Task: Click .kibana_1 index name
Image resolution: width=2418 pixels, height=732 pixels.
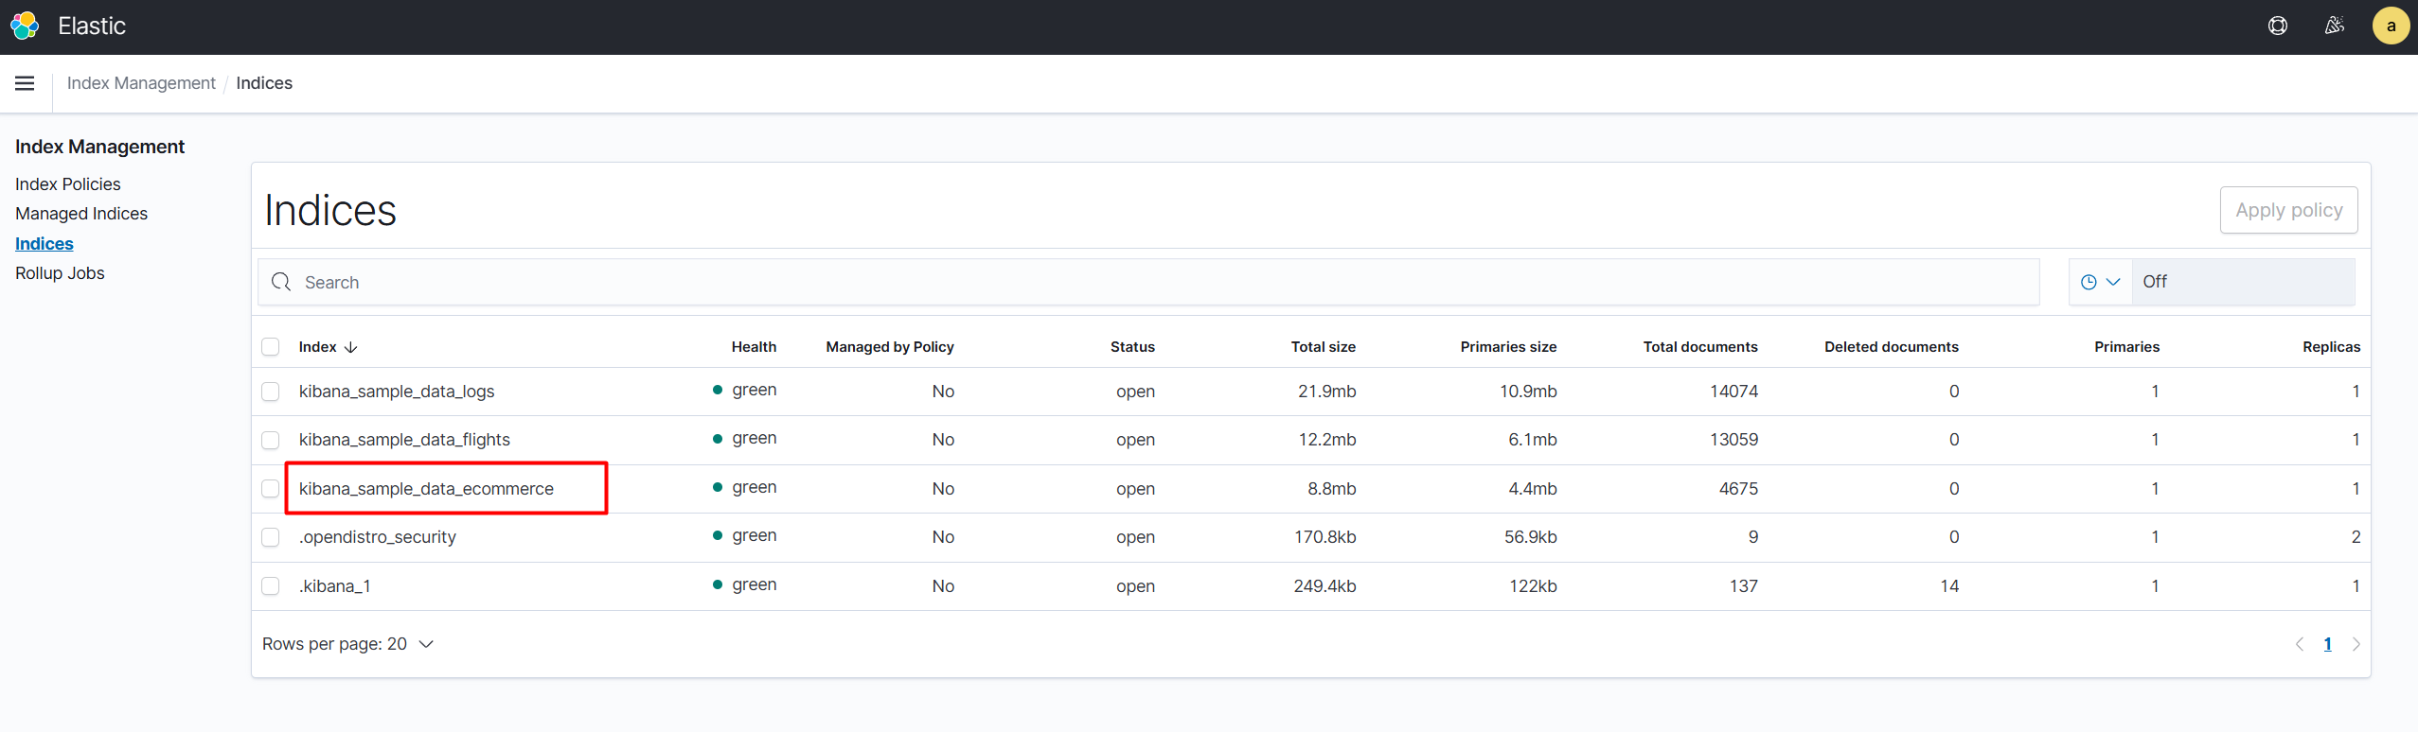Action: pos(335,586)
